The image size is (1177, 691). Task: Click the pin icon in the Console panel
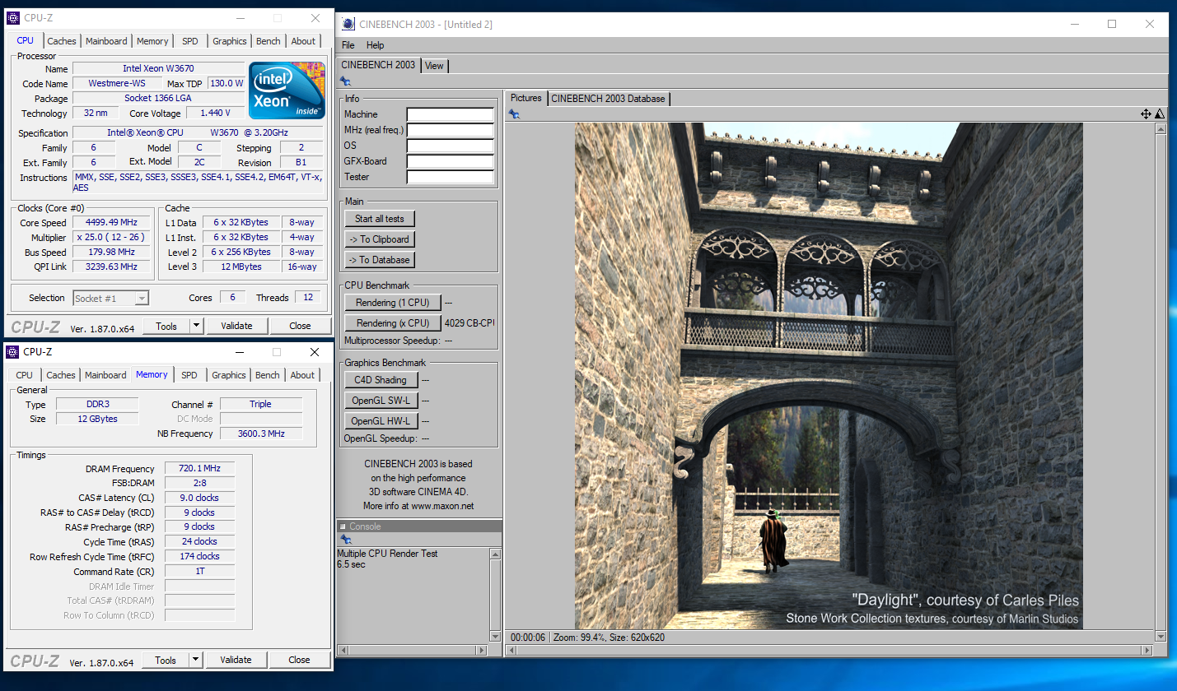346,540
